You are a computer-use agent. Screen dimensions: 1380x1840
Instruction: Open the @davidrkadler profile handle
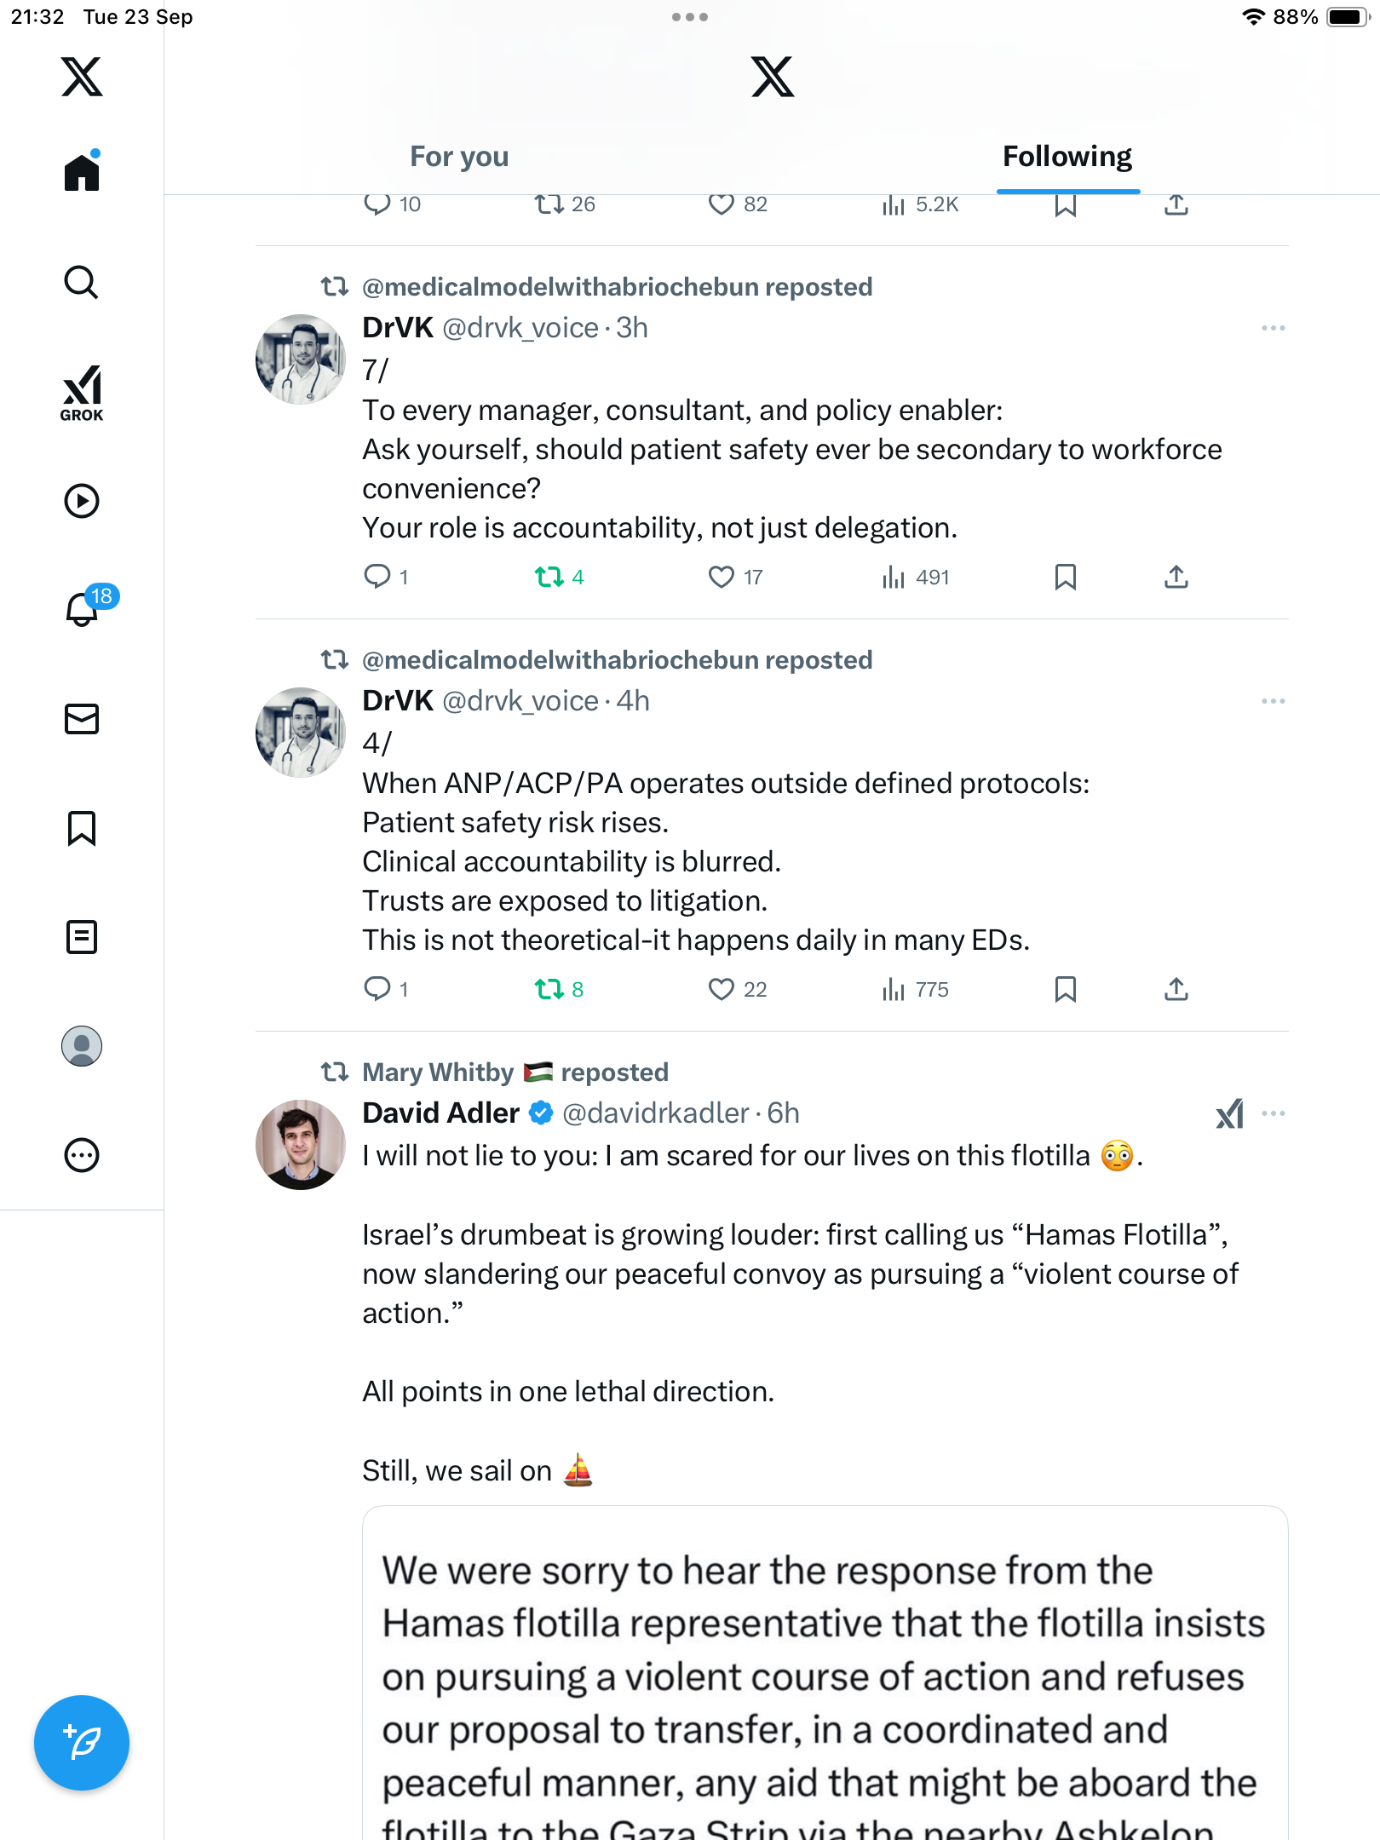pyautogui.click(x=655, y=1113)
